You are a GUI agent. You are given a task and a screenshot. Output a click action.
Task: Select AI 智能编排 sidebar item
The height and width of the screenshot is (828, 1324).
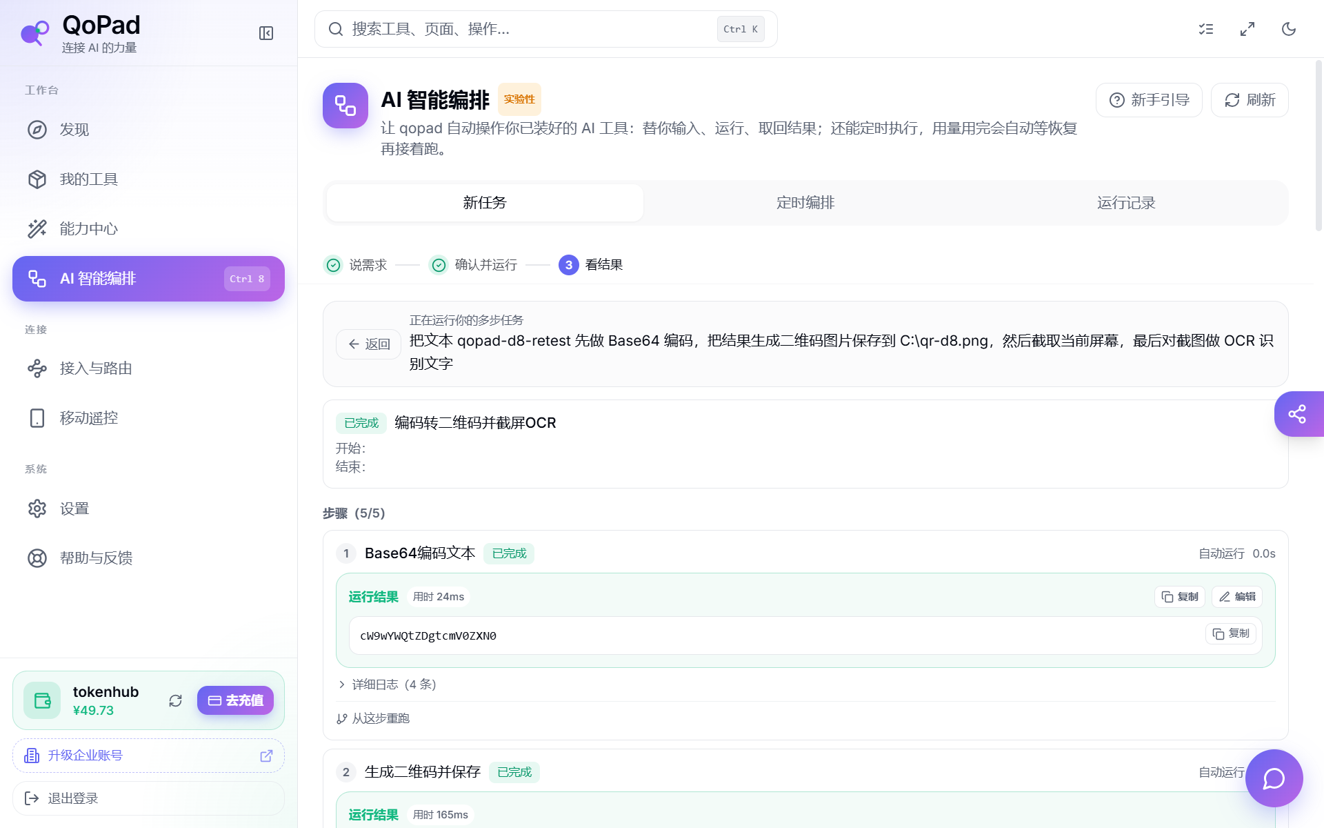point(148,279)
